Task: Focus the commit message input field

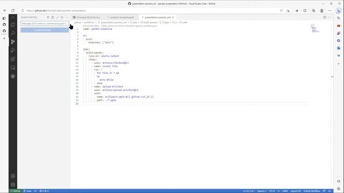Action: click(x=45, y=24)
